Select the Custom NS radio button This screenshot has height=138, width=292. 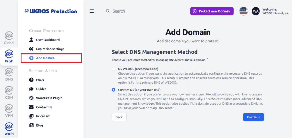tap(113, 90)
